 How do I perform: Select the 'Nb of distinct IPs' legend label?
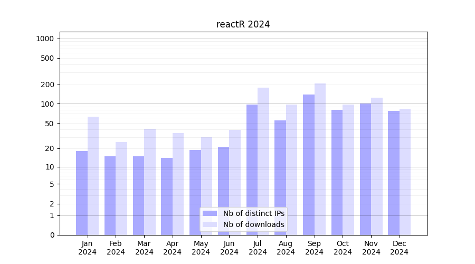pos(253,213)
